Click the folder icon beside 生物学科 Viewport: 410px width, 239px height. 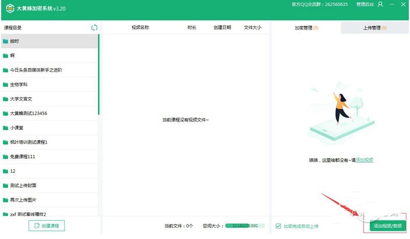point(5,84)
